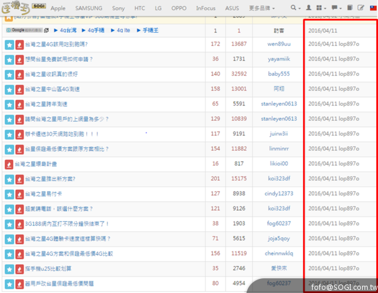The width and height of the screenshot is (378, 293).
Task: Star the 台灣之星易付卡 thread
Action: tap(9, 194)
